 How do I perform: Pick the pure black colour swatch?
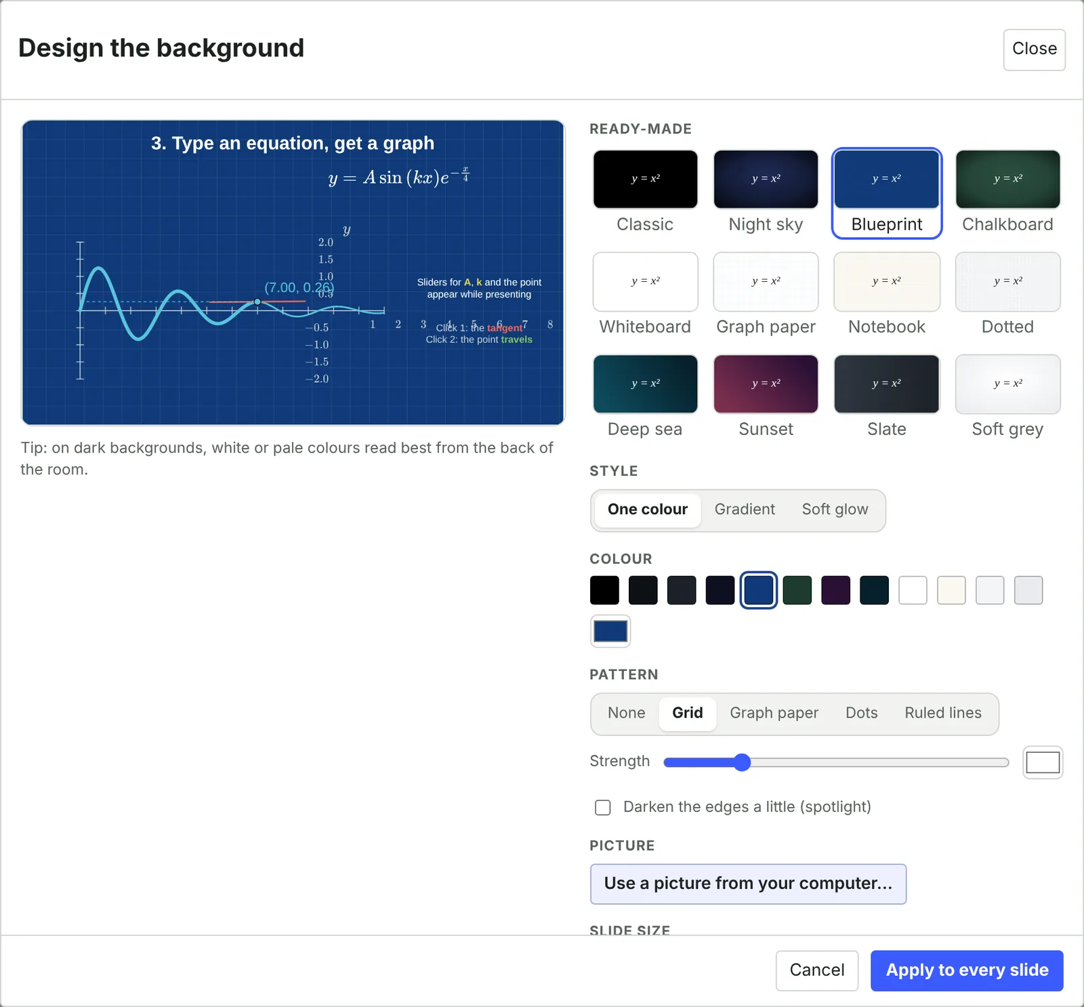(604, 590)
